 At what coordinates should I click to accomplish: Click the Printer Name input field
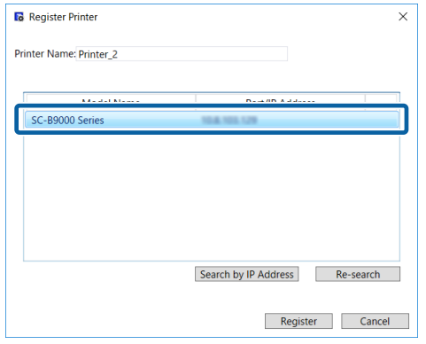[182, 54]
